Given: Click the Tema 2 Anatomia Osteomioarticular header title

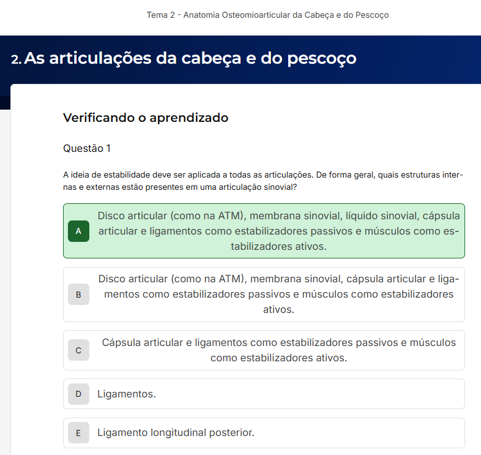Looking at the screenshot, I should [x=267, y=15].
